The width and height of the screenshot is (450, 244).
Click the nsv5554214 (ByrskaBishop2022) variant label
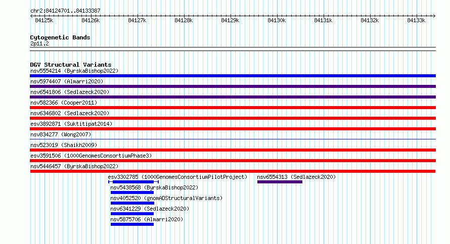point(74,71)
